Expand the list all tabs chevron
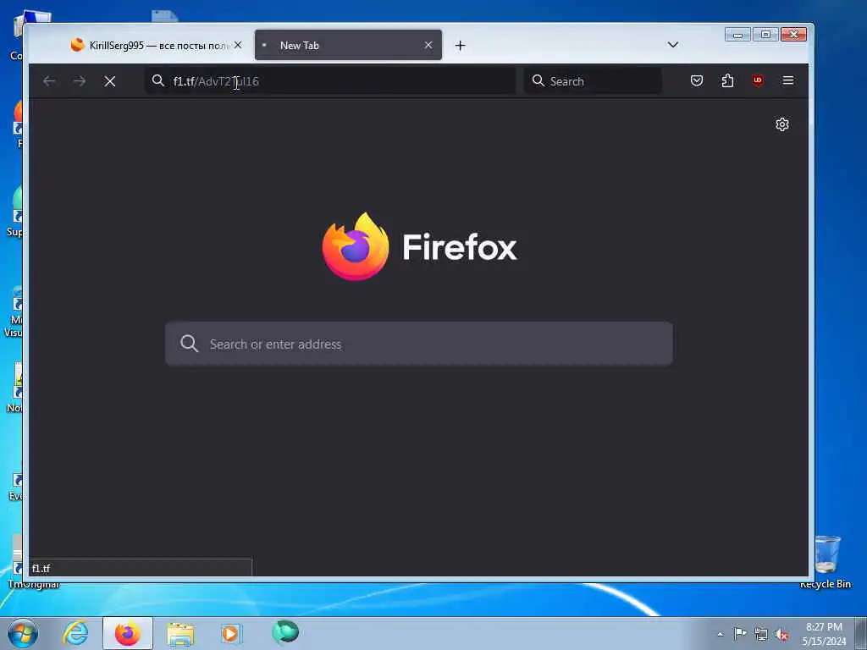The image size is (867, 650). (x=673, y=45)
